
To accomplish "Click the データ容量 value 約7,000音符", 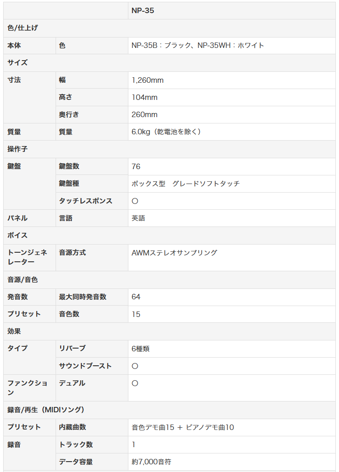I will [151, 462].
